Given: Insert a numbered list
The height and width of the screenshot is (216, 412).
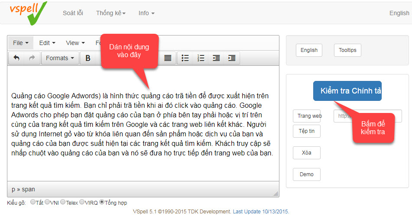Looking at the screenshot, I should click(x=201, y=58).
